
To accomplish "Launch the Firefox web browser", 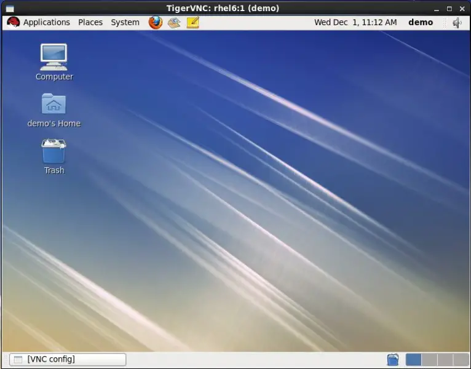I will pyautogui.click(x=156, y=23).
